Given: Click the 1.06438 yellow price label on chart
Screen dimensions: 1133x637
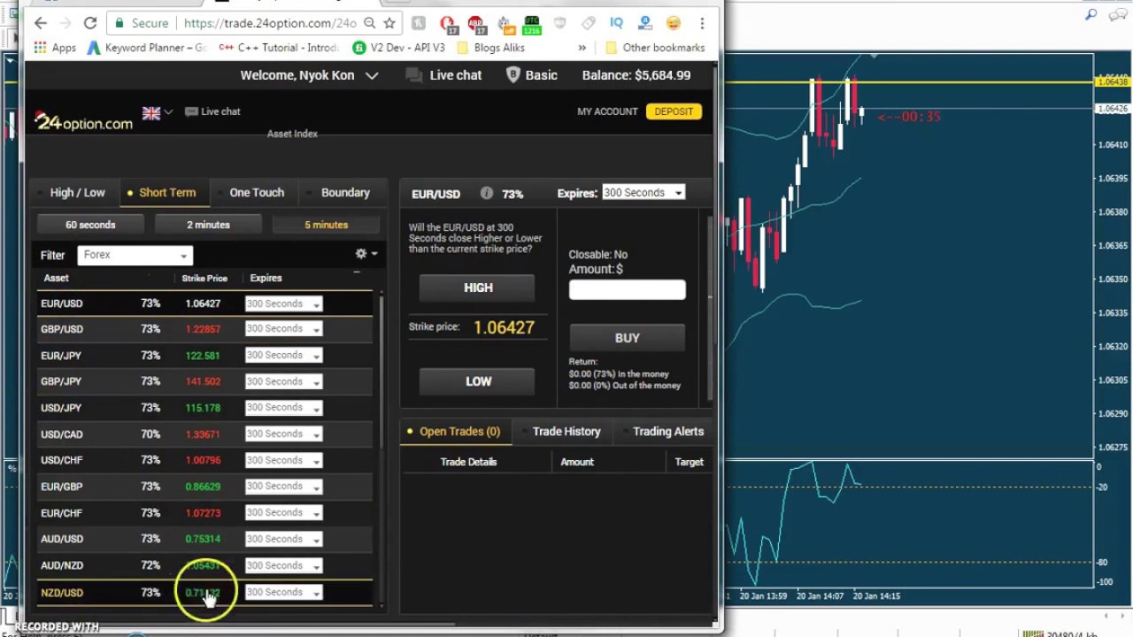Looking at the screenshot, I should click(1112, 81).
